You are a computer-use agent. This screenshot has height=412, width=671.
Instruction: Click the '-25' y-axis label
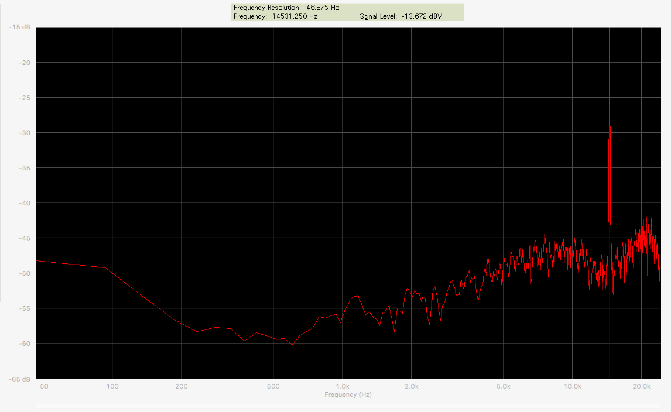[25, 98]
